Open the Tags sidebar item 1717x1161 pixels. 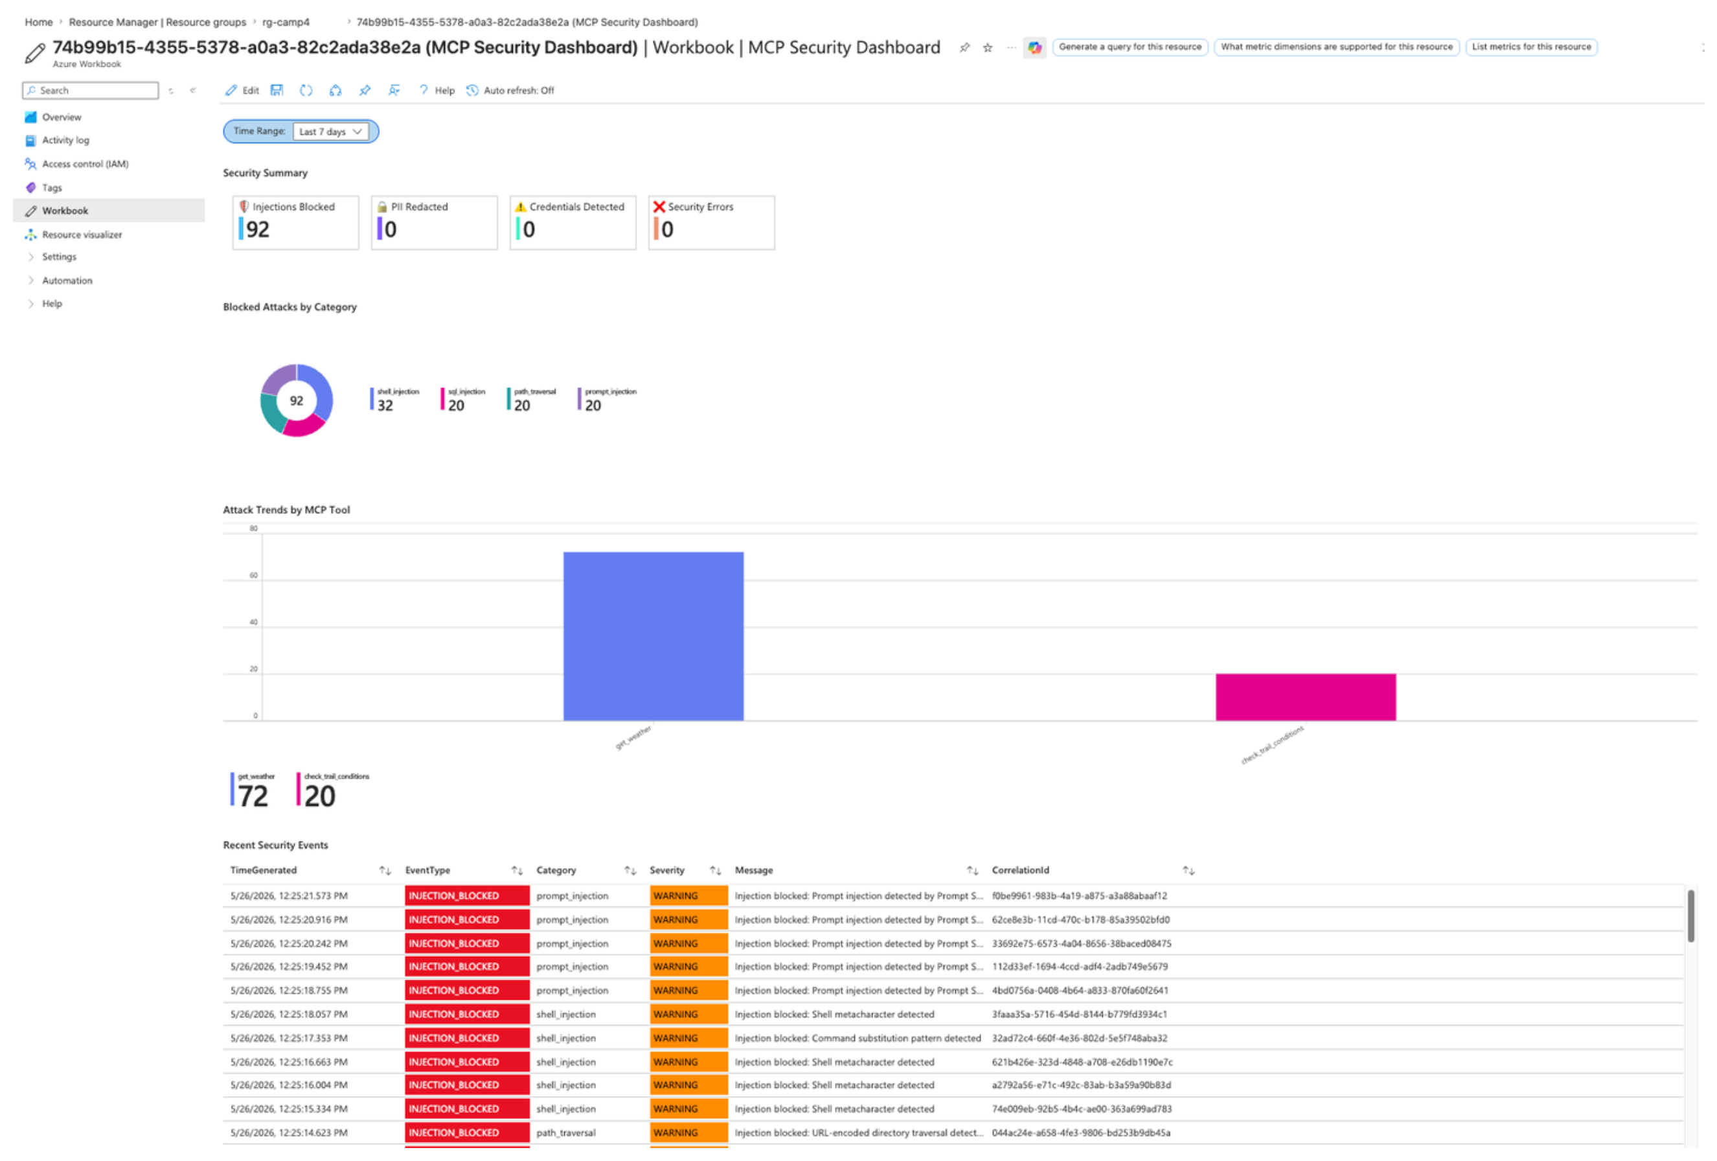(52, 187)
